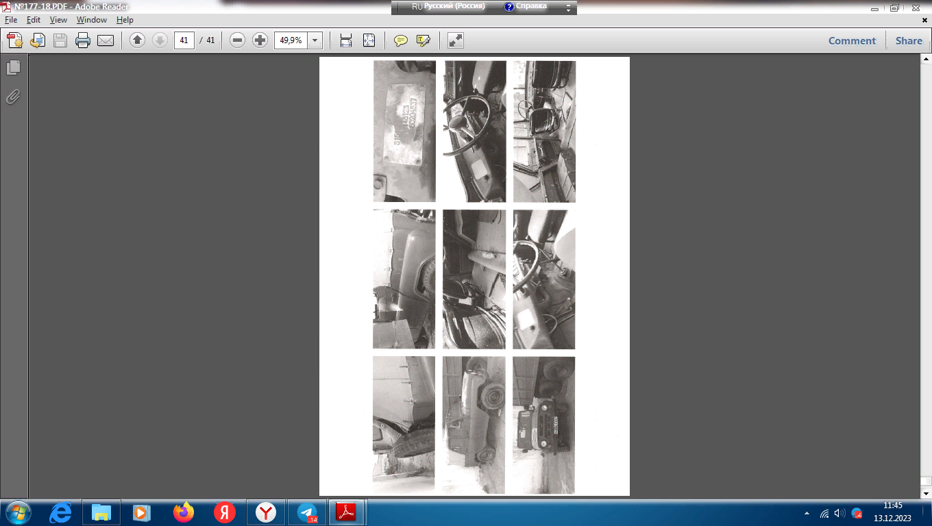The height and width of the screenshot is (526, 932).
Task: Print the document using the printer icon
Action: pyautogui.click(x=83, y=40)
